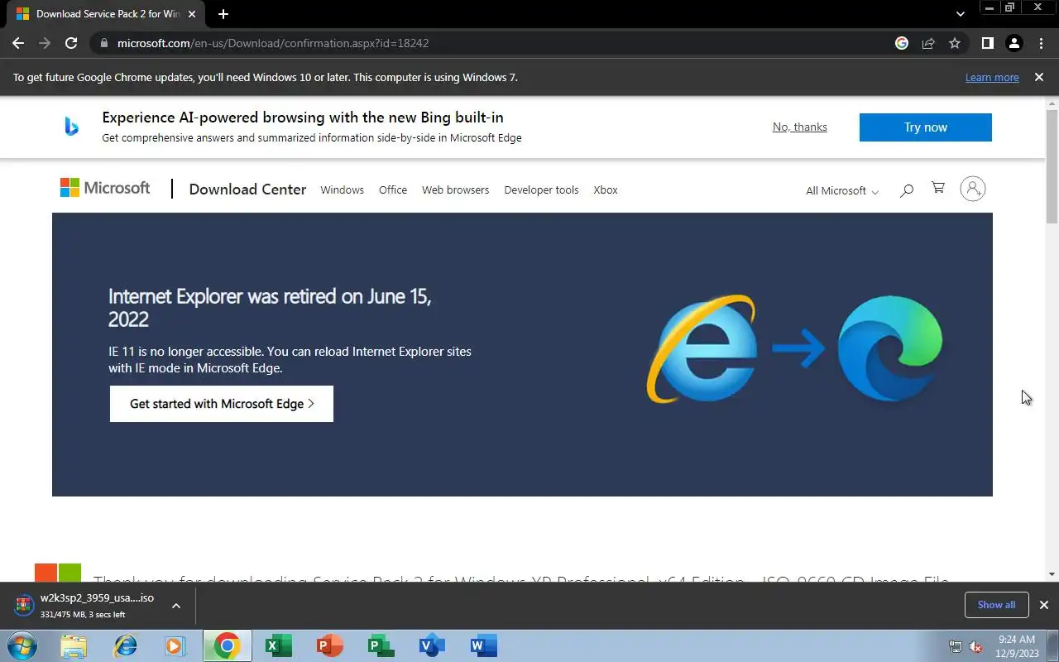Screen dimensions: 1059x662
Task: Open the shopping cart
Action: click(x=938, y=188)
